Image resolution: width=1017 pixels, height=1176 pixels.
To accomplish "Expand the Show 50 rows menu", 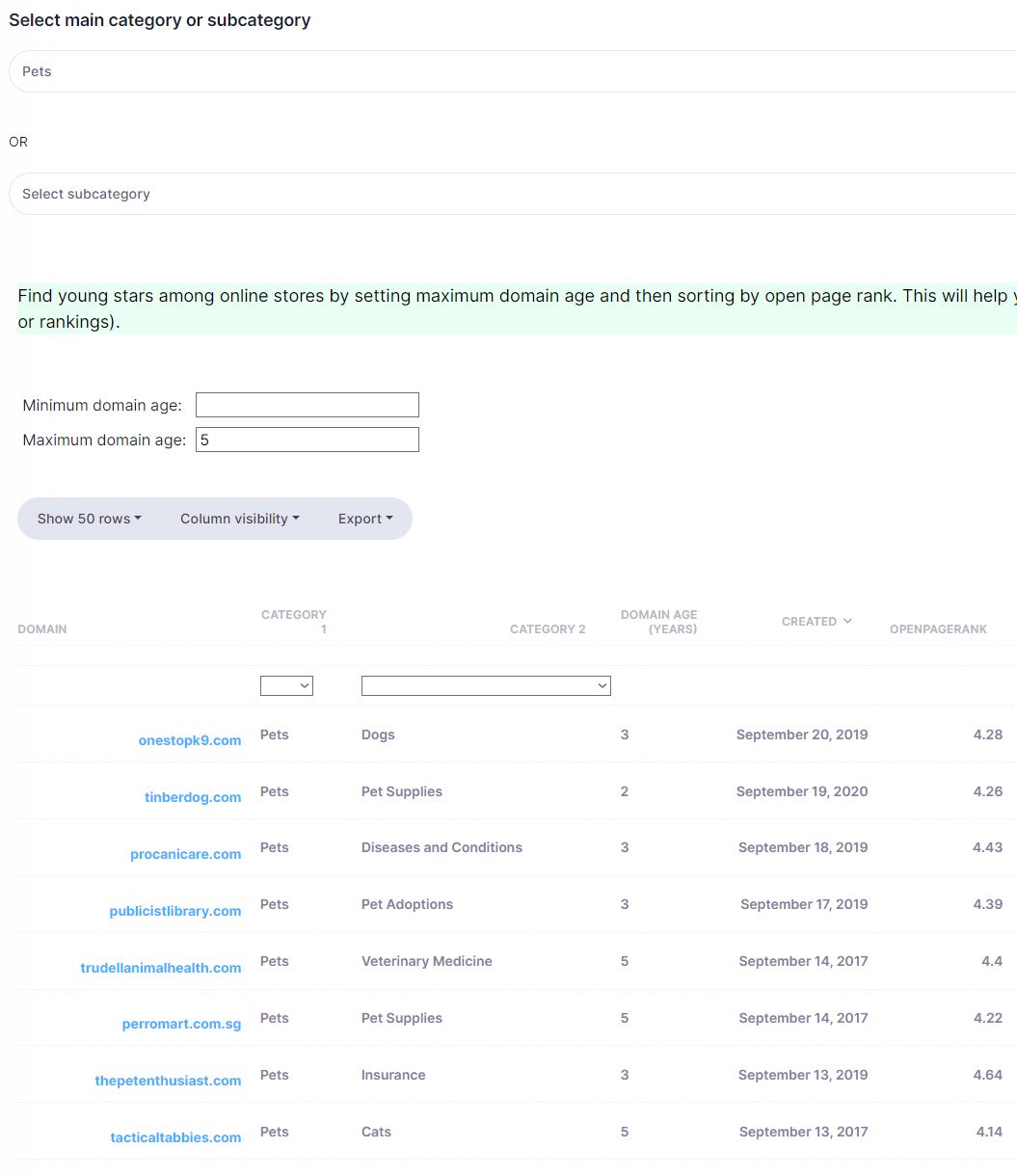I will coord(89,519).
